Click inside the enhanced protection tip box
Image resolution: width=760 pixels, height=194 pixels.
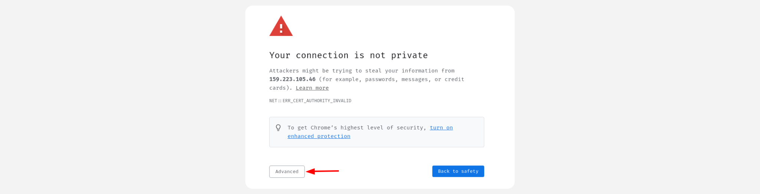[377, 132]
